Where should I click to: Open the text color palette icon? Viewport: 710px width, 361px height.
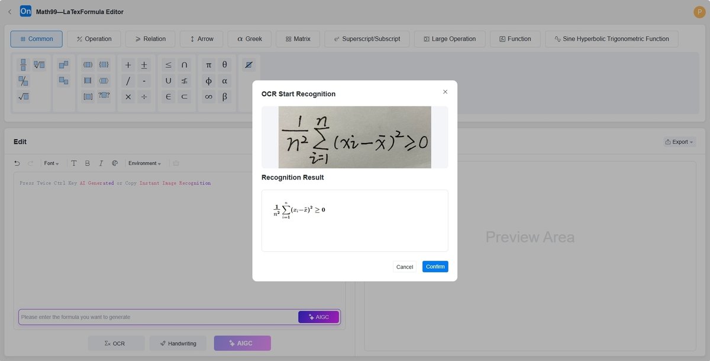(115, 163)
